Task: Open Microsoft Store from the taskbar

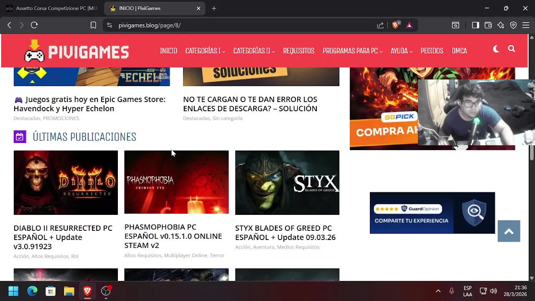Action: coord(51,291)
